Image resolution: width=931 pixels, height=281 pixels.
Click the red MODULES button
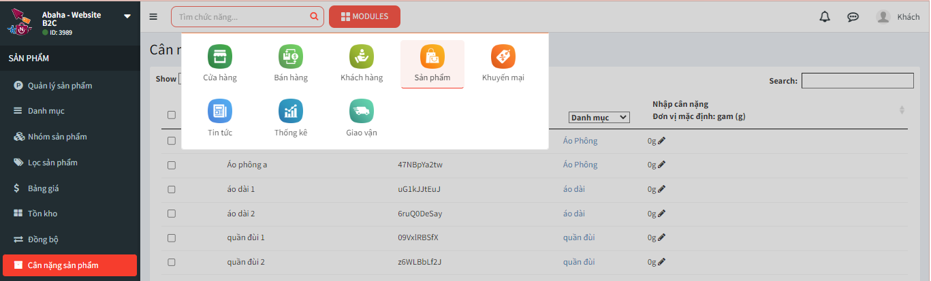pos(364,17)
